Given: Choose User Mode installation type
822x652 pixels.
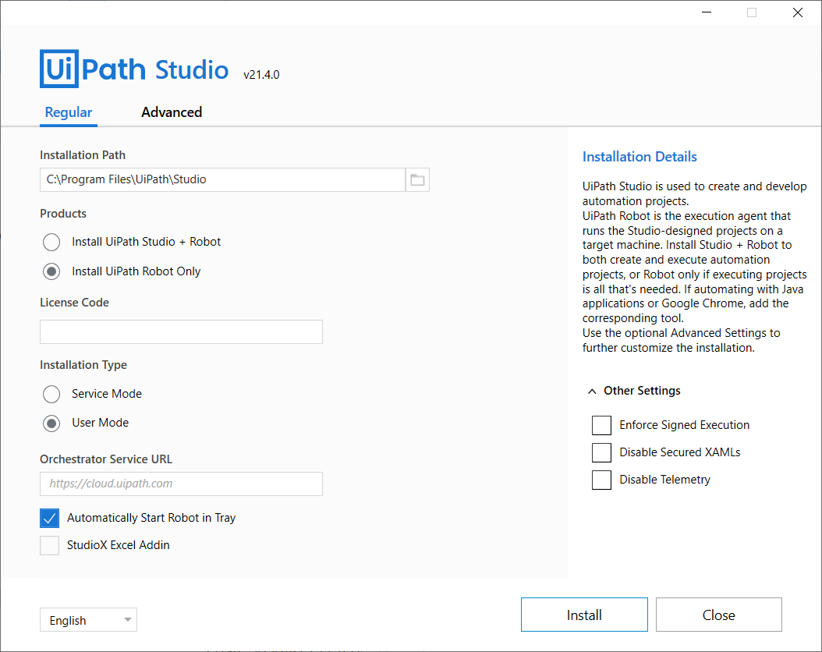Looking at the screenshot, I should [x=51, y=423].
